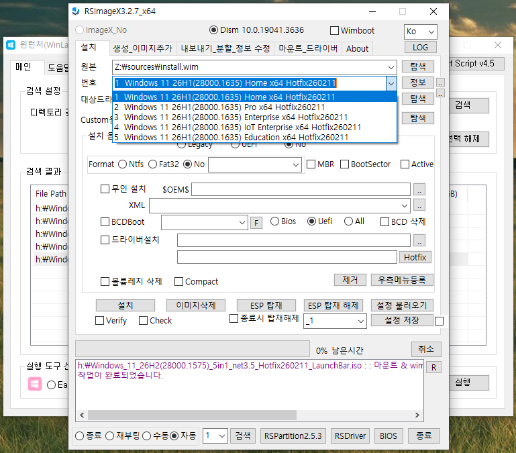Choose Windows 11 Home x64 from list
Screen dimensions: 516x453
point(255,97)
